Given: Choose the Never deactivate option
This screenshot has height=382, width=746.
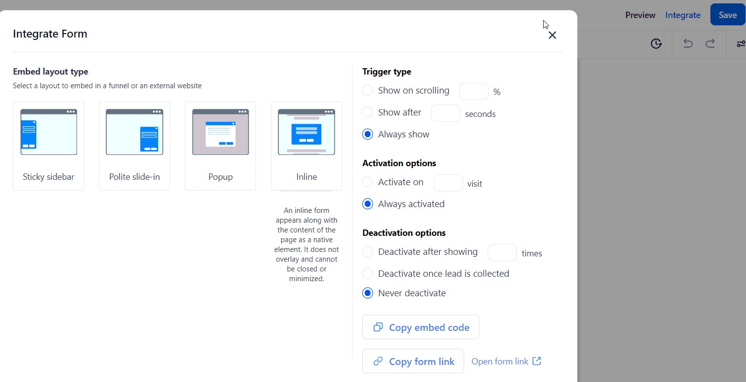Looking at the screenshot, I should (x=368, y=293).
